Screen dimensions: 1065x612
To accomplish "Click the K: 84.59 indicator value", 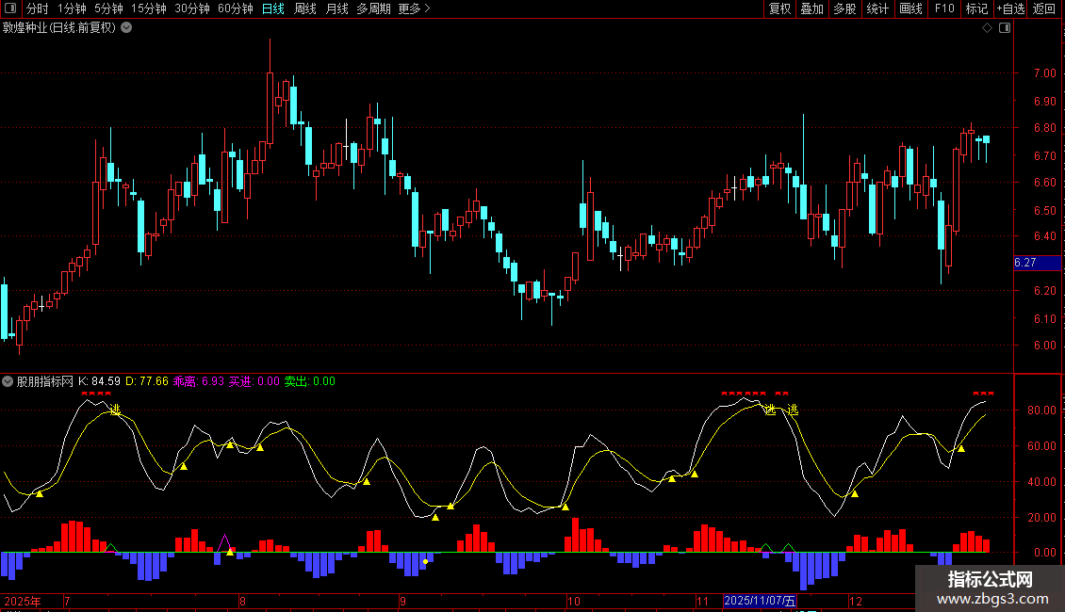I will point(99,381).
